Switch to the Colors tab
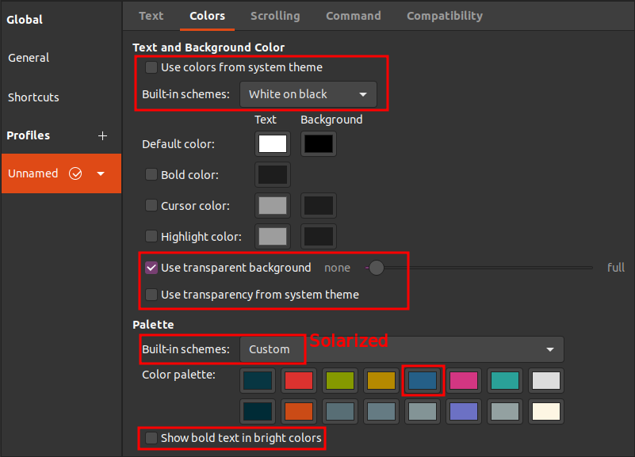Image resolution: width=635 pixels, height=457 pixels. tap(208, 16)
